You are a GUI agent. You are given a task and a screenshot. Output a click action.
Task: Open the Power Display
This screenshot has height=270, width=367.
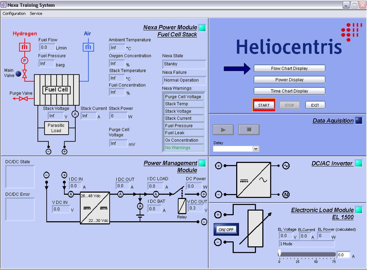[x=289, y=80]
